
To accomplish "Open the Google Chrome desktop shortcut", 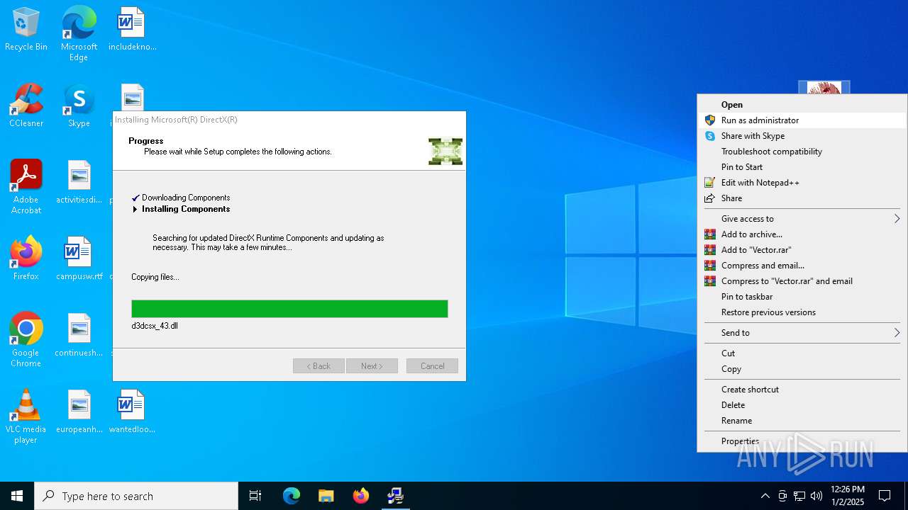I will pos(26,340).
